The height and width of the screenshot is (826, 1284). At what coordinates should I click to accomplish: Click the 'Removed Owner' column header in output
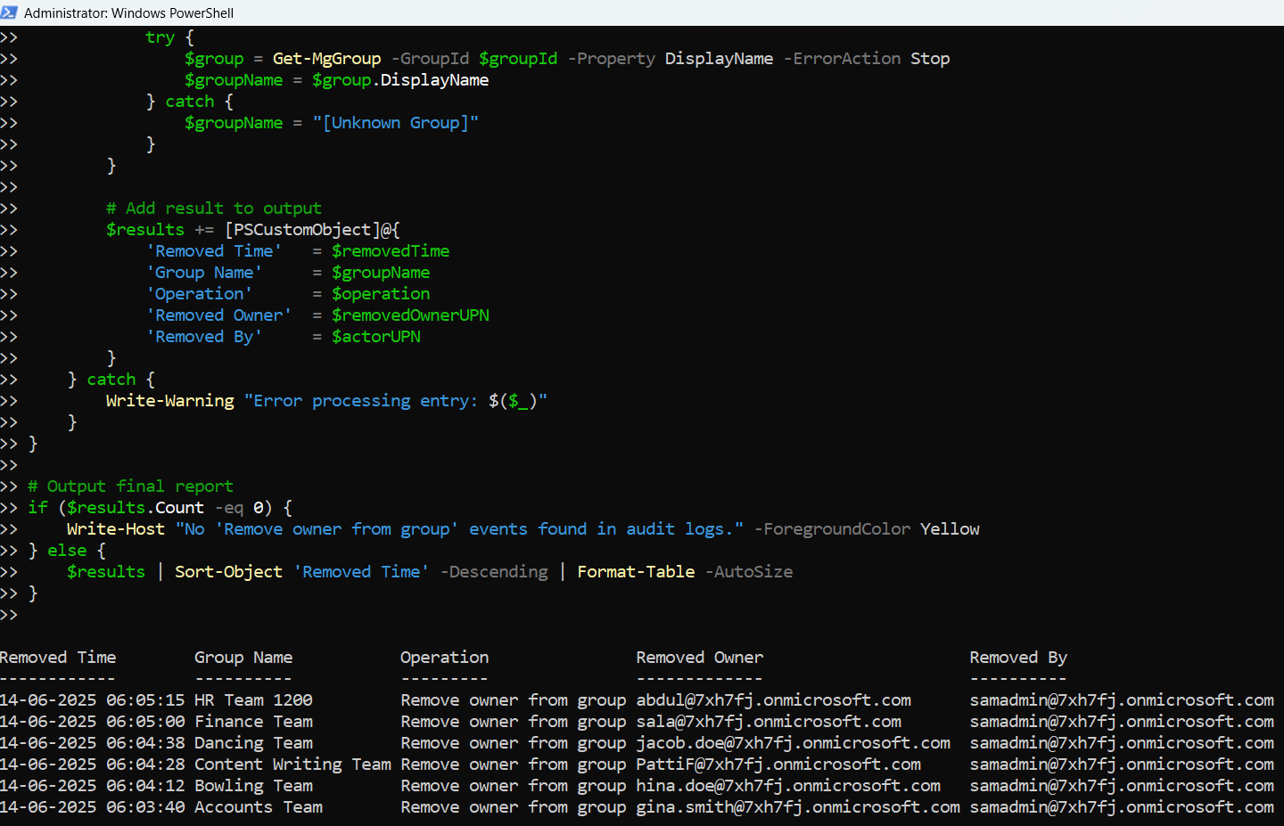click(x=699, y=658)
